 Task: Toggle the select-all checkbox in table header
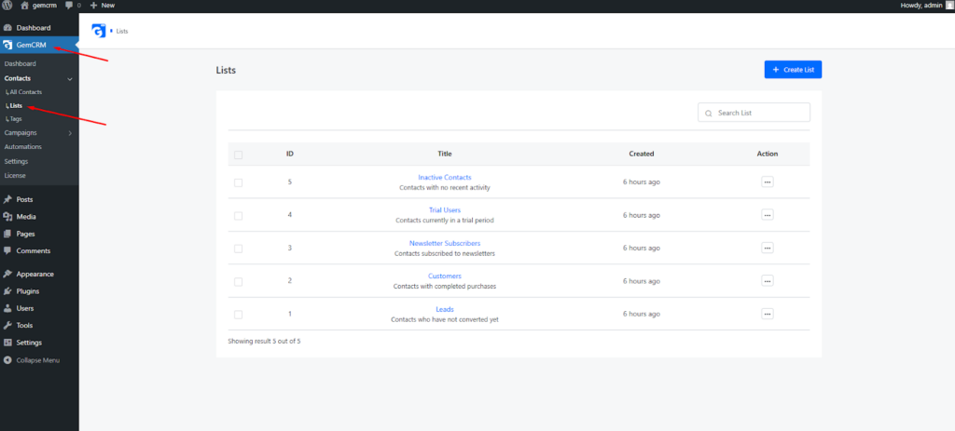pos(238,155)
